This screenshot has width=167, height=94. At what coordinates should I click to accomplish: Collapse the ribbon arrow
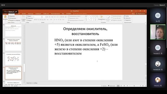pos(146,22)
